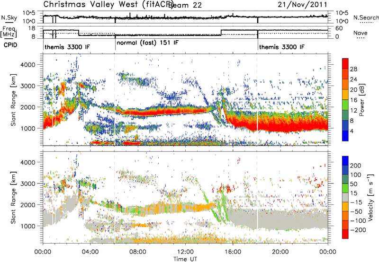This screenshot has width=379, height=262.
Task: Click the '2000' range tick on the power panel
Action: pos(27,107)
